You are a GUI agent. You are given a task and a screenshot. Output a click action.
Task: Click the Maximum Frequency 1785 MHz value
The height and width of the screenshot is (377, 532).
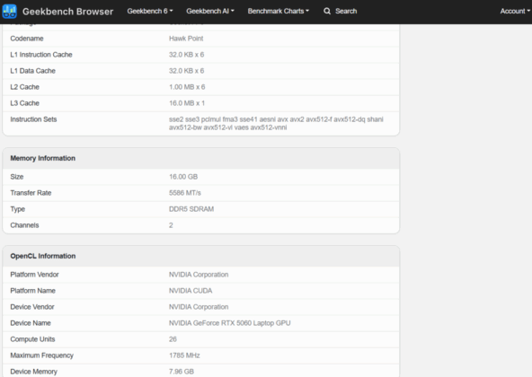(x=184, y=355)
